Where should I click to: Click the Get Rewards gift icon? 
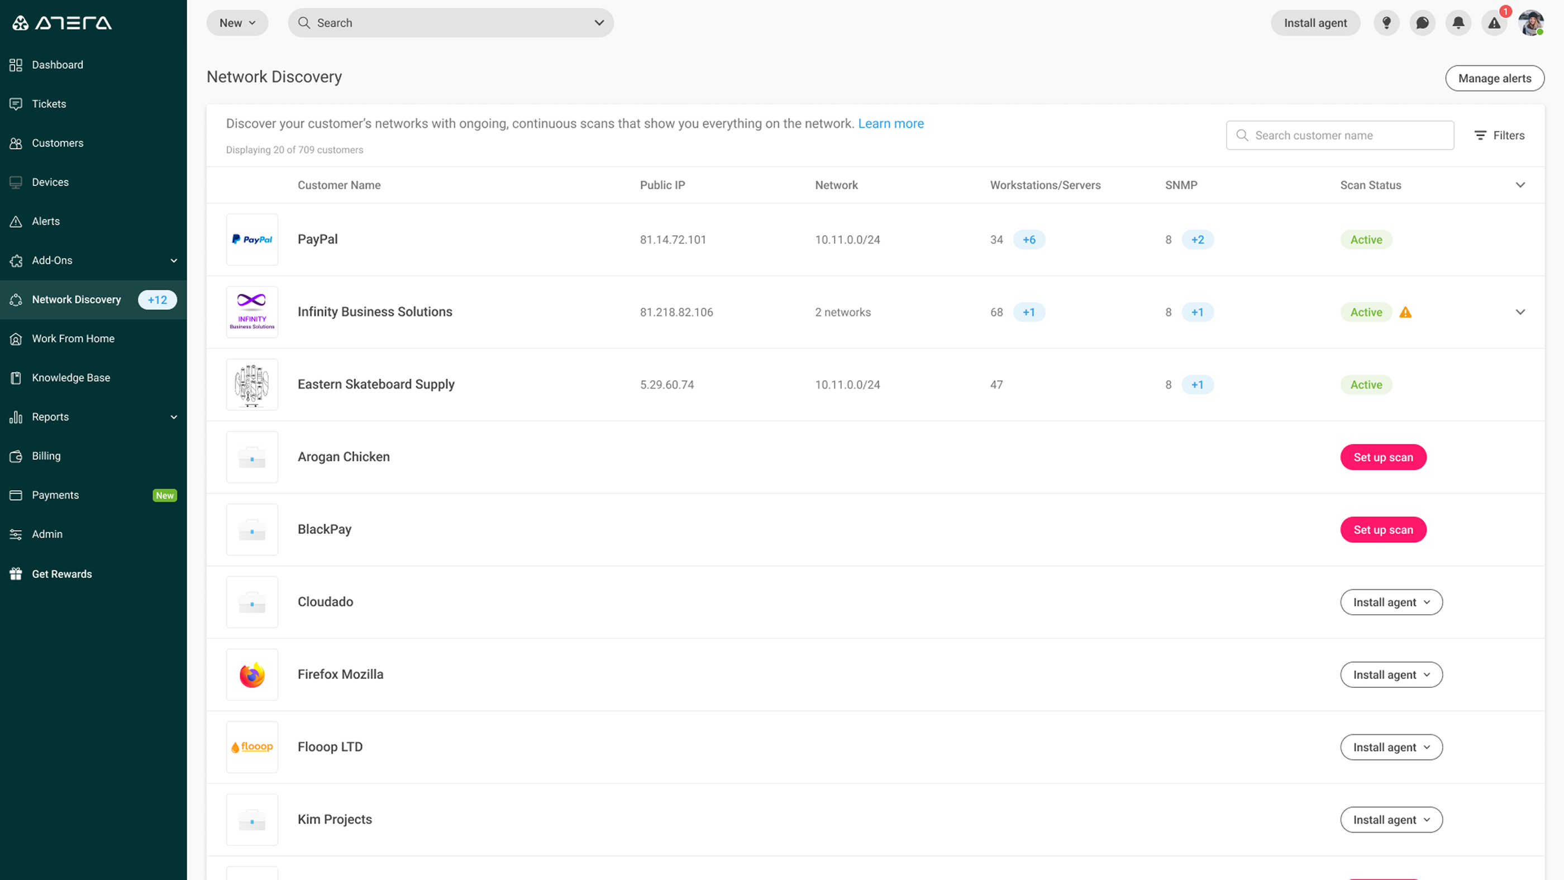click(x=16, y=574)
